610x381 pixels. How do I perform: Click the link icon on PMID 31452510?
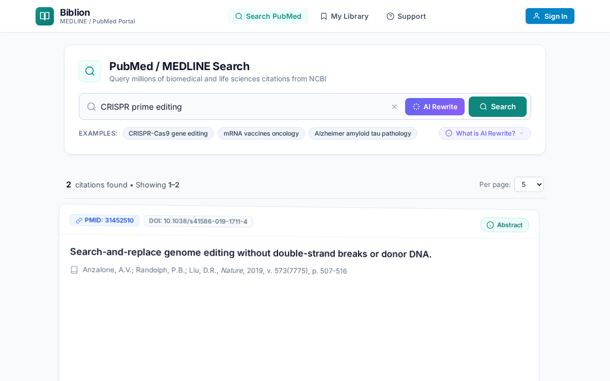79,220
